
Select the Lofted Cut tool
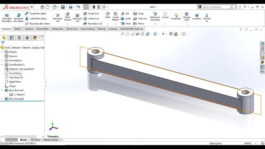coord(91,19)
